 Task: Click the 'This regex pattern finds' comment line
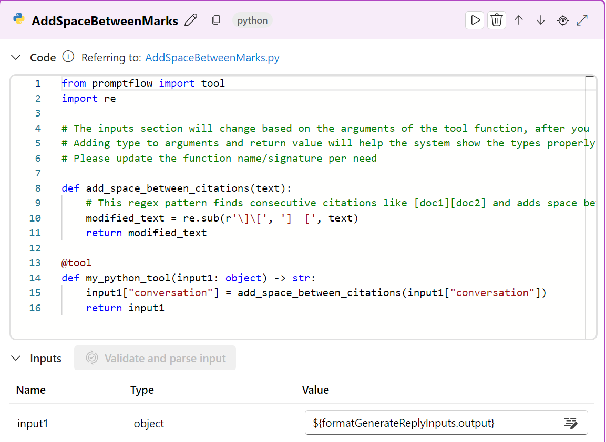[x=341, y=203]
